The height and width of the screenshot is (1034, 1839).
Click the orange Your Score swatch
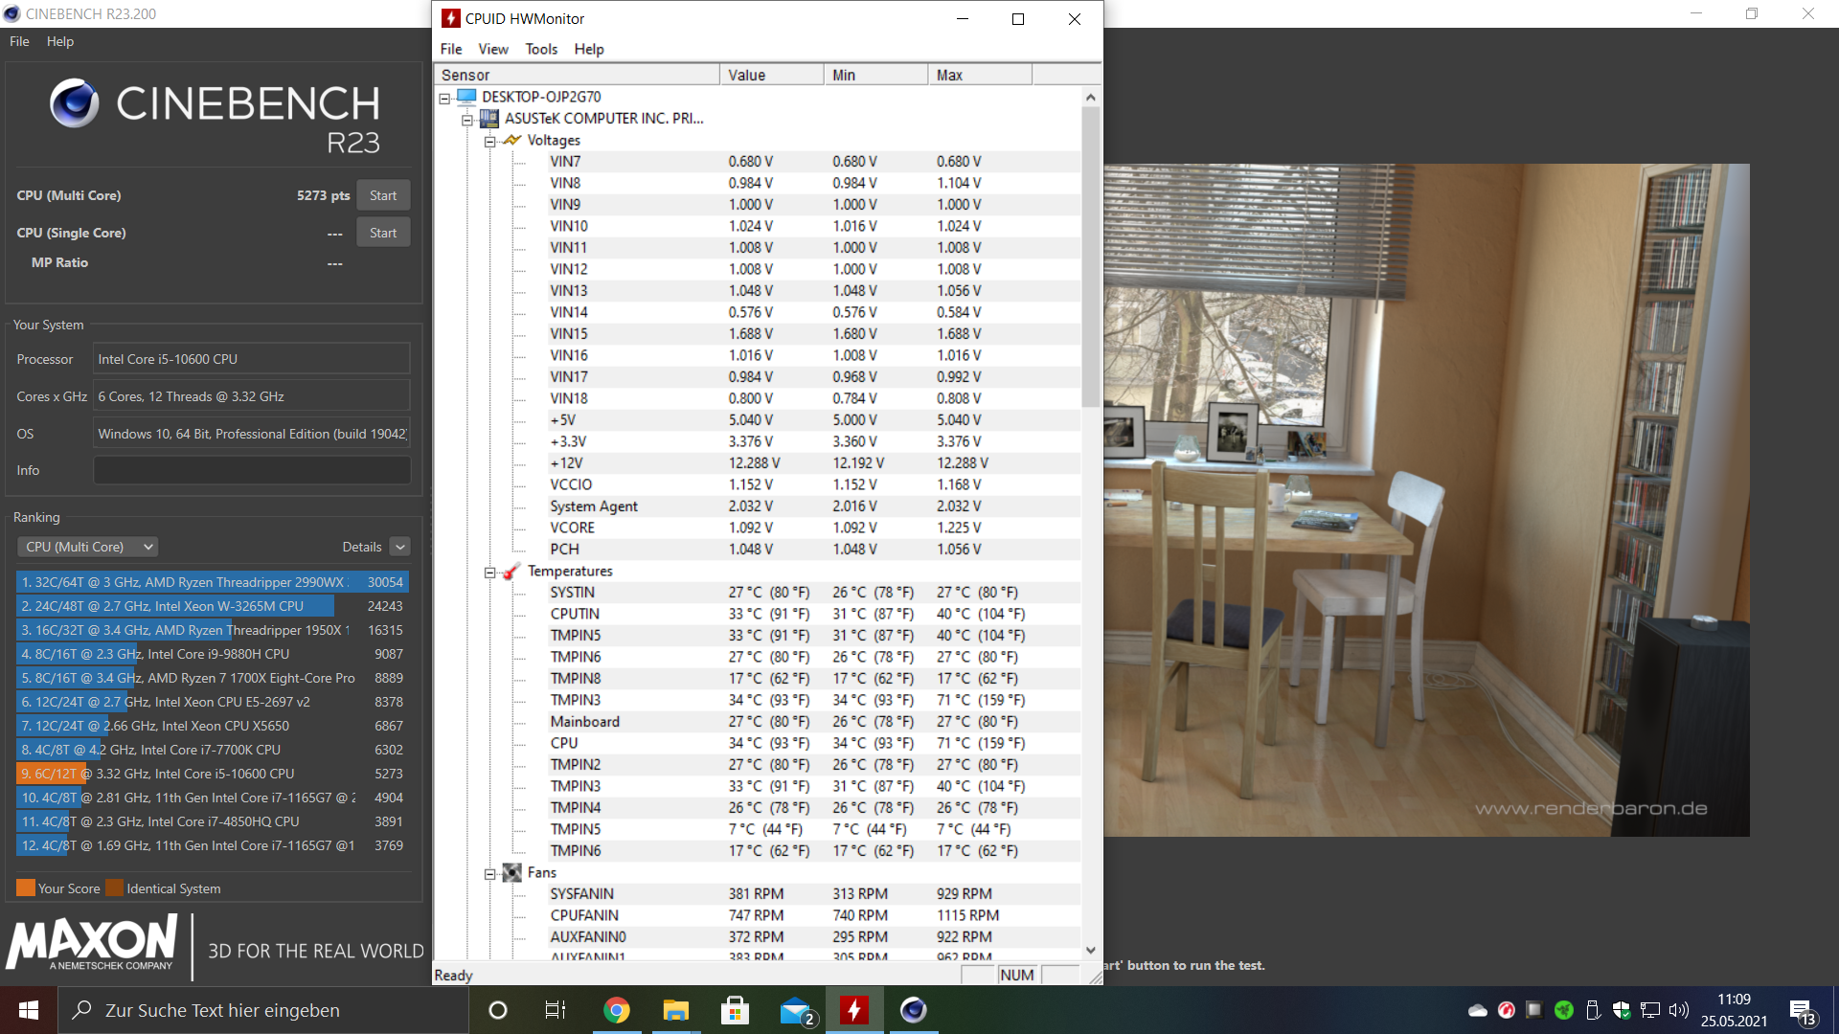click(26, 888)
